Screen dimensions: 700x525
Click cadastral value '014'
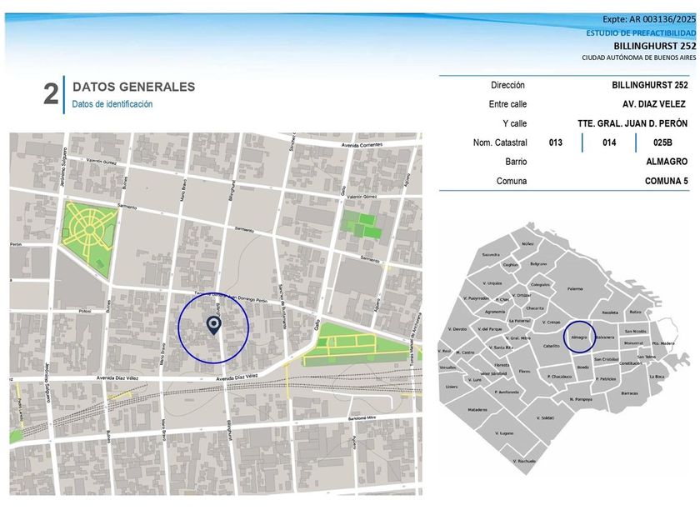[x=609, y=142]
